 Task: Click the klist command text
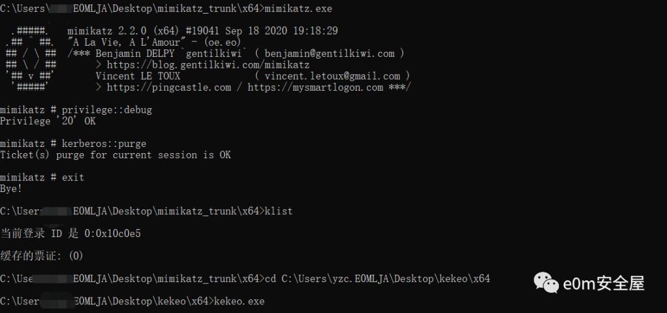coord(279,211)
